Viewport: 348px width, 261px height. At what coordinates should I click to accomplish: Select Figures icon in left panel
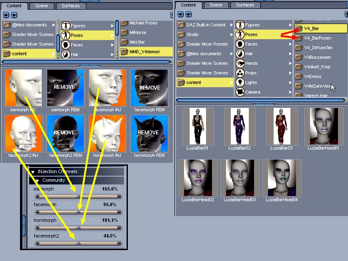[x=66, y=26]
